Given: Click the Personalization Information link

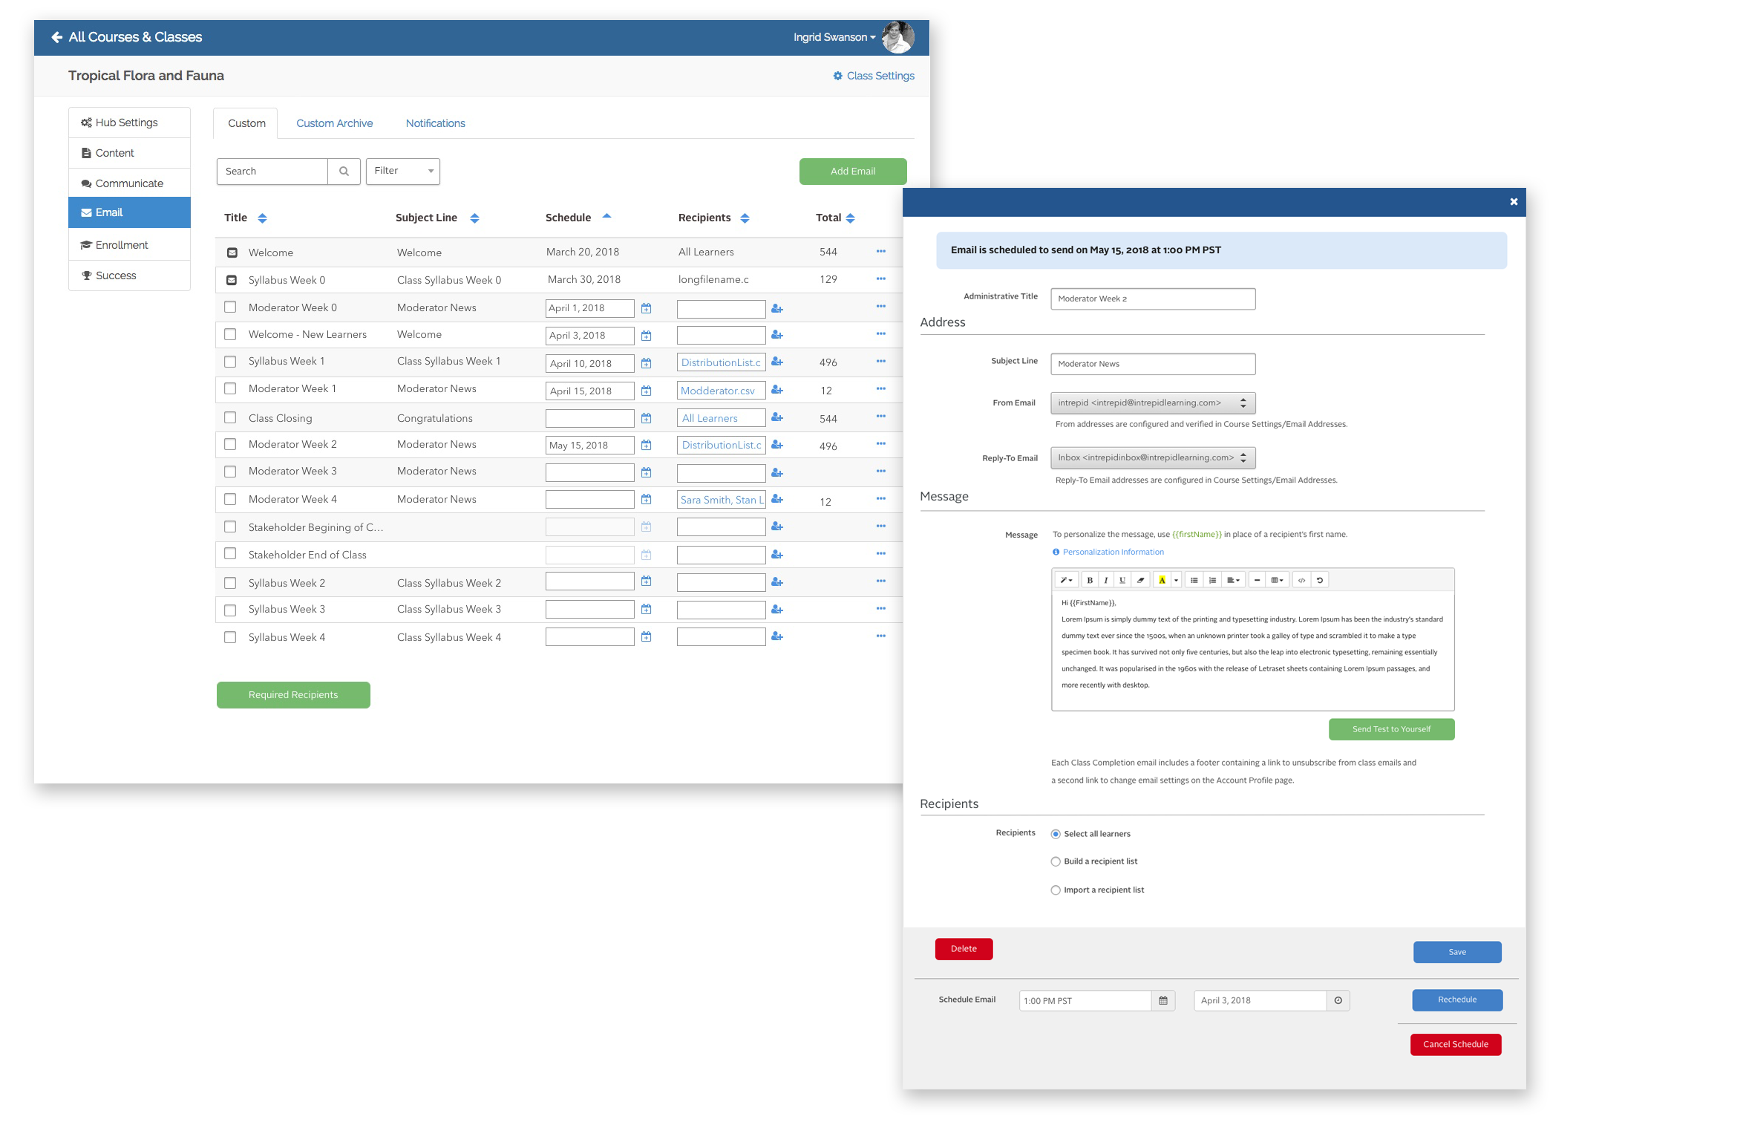Looking at the screenshot, I should pyautogui.click(x=1113, y=552).
